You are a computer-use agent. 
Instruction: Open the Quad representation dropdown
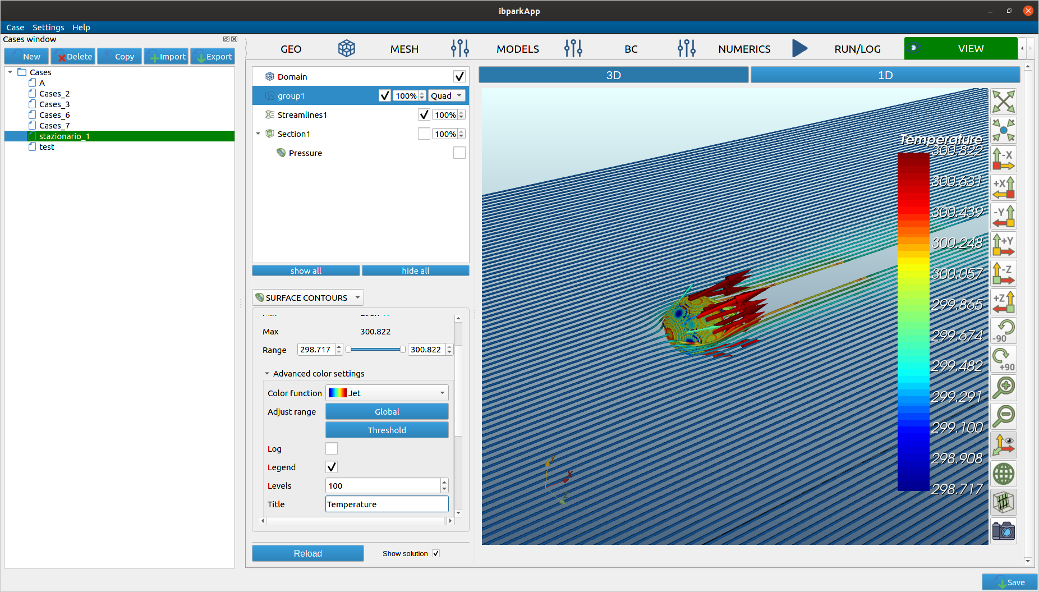click(x=447, y=96)
